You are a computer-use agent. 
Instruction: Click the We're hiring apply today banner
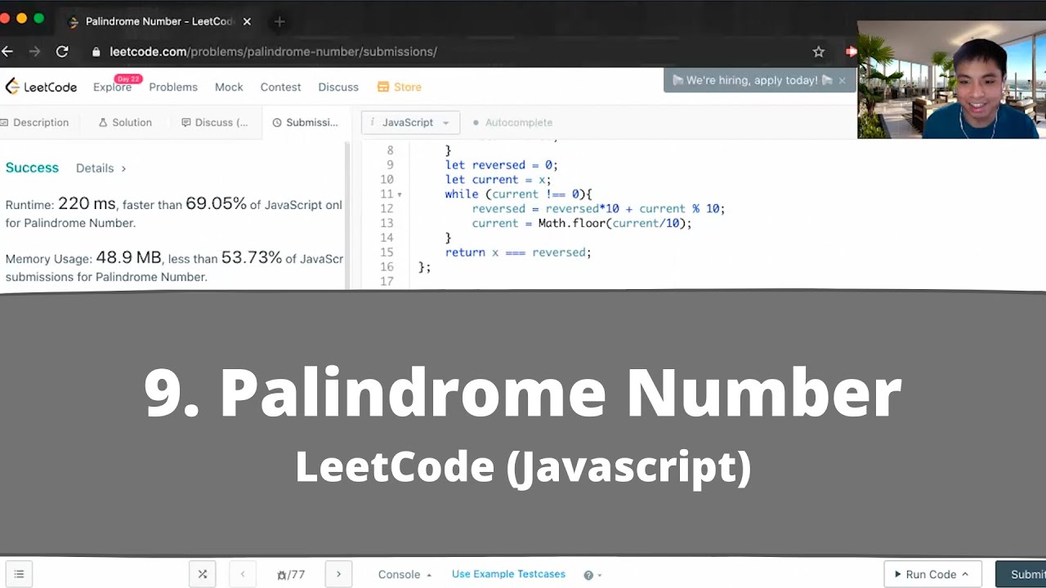(x=752, y=81)
